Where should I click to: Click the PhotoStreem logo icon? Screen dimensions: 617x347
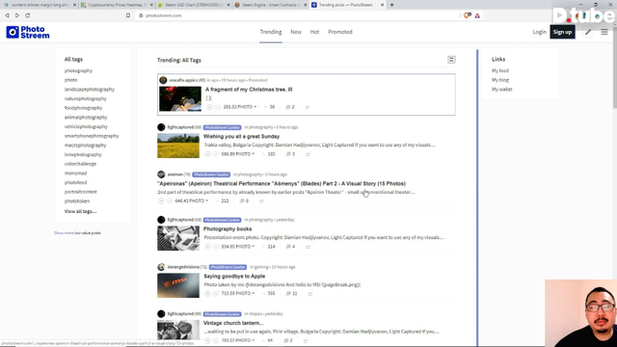pyautogui.click(x=13, y=32)
